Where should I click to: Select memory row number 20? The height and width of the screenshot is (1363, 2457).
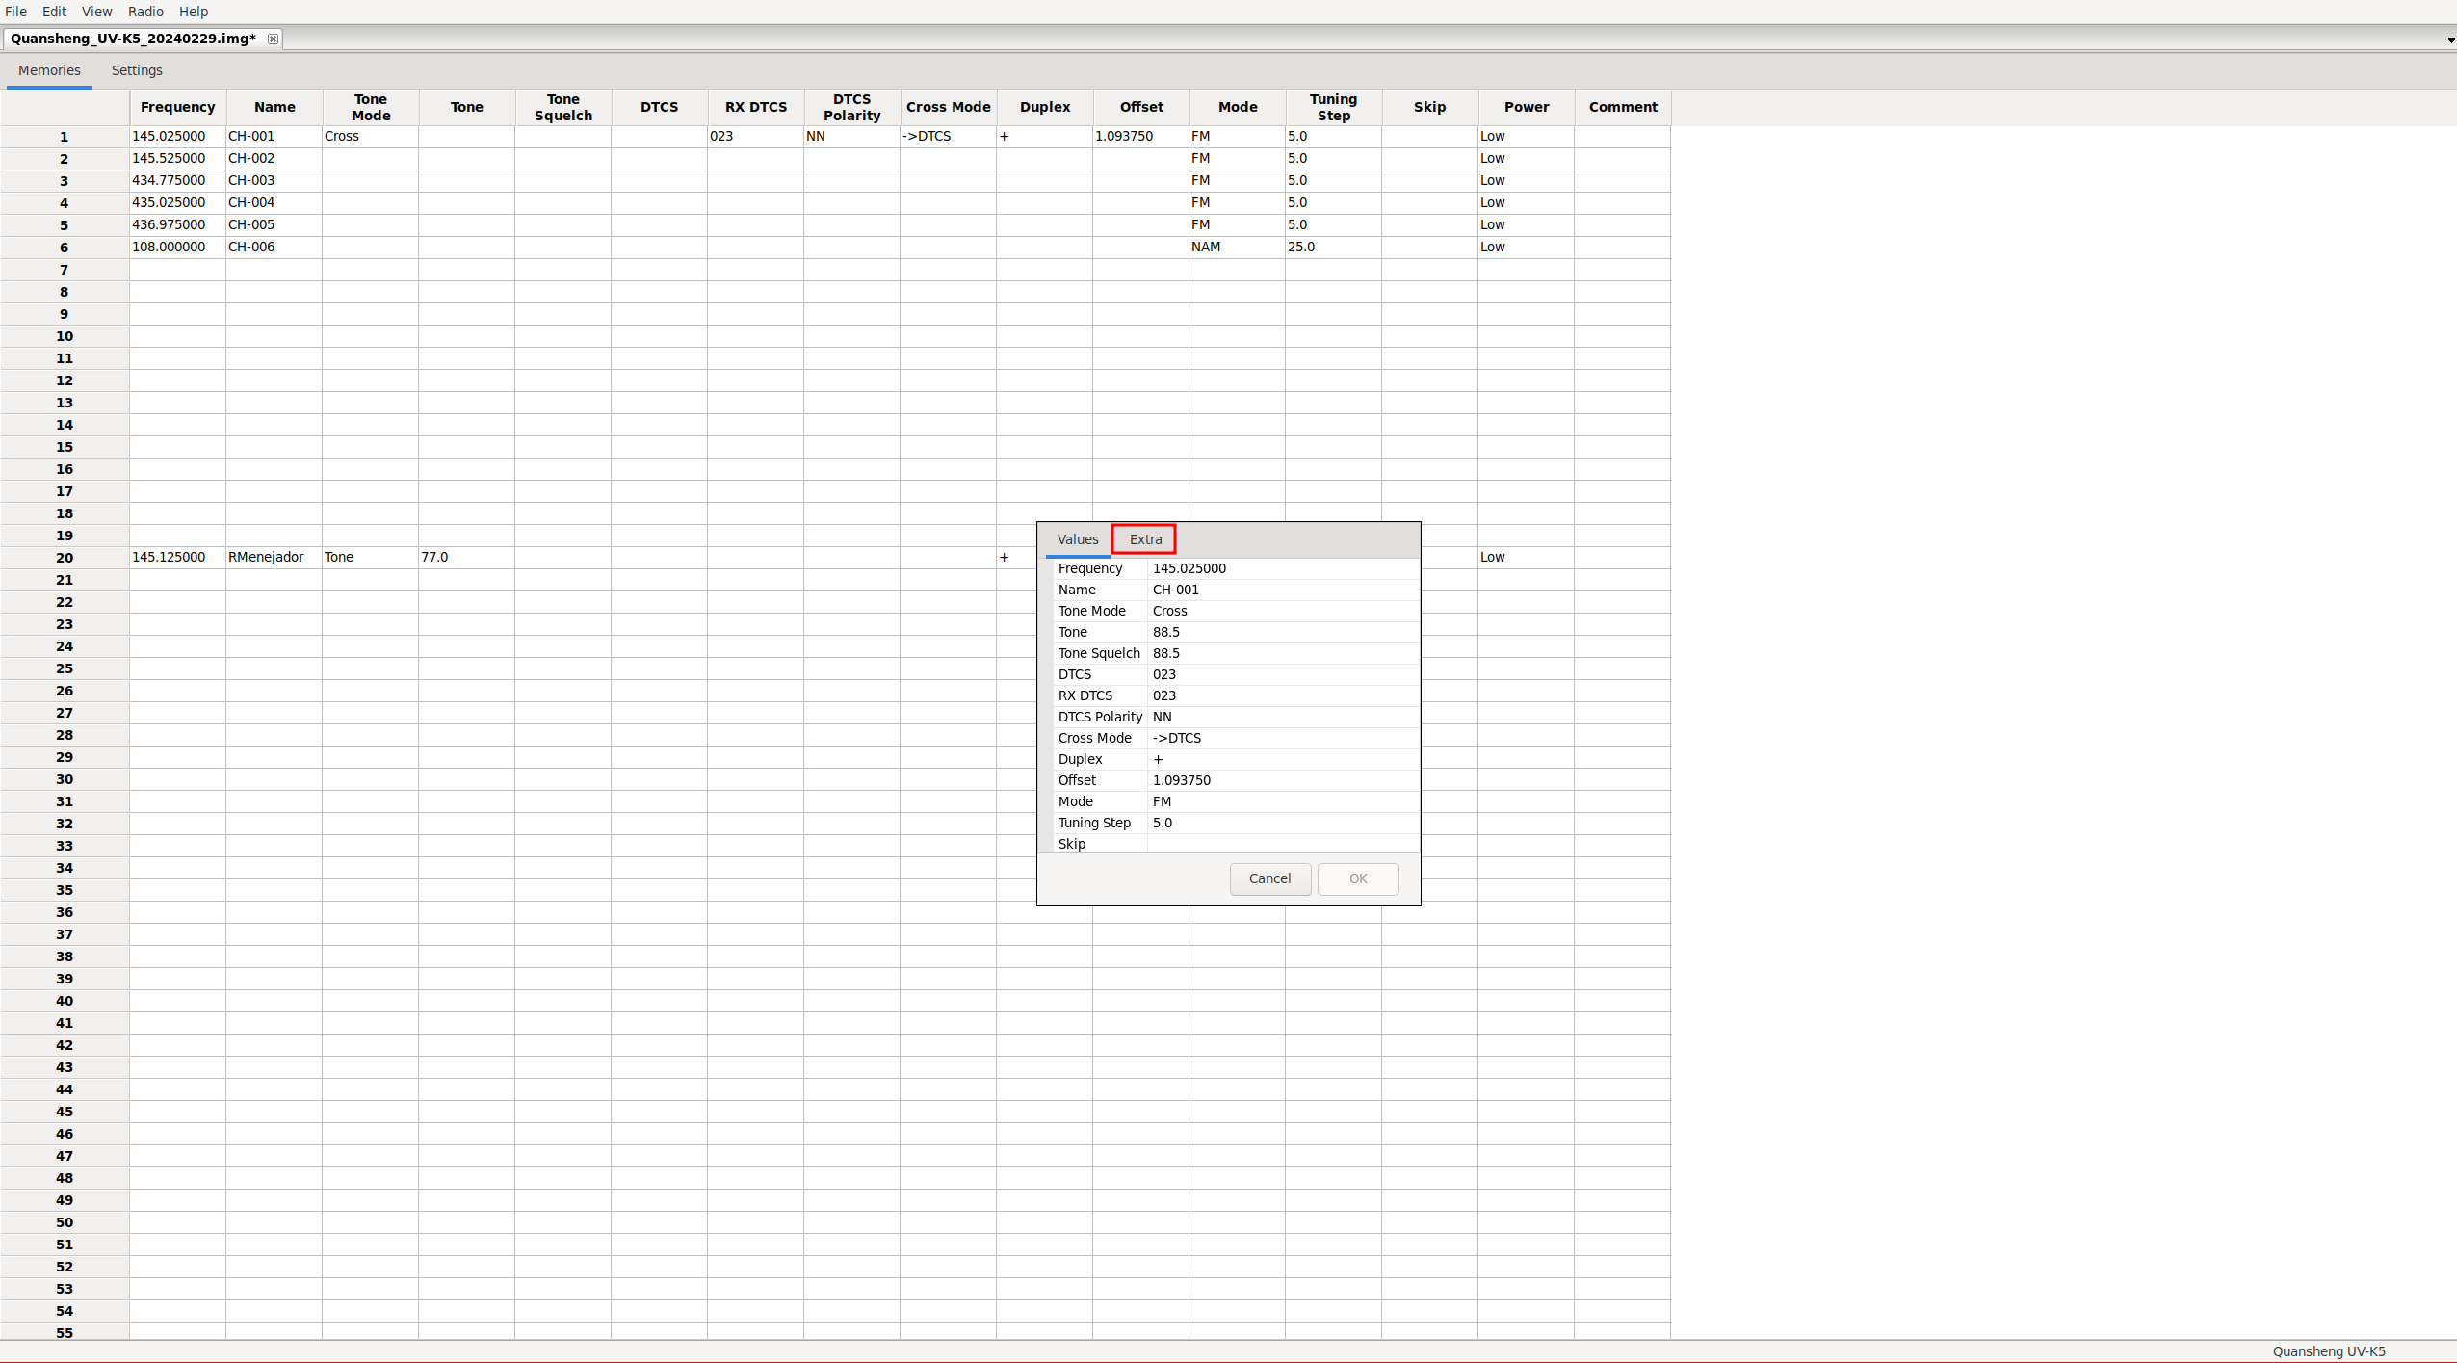coord(65,558)
